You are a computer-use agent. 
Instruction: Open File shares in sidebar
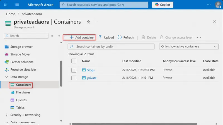23,92
